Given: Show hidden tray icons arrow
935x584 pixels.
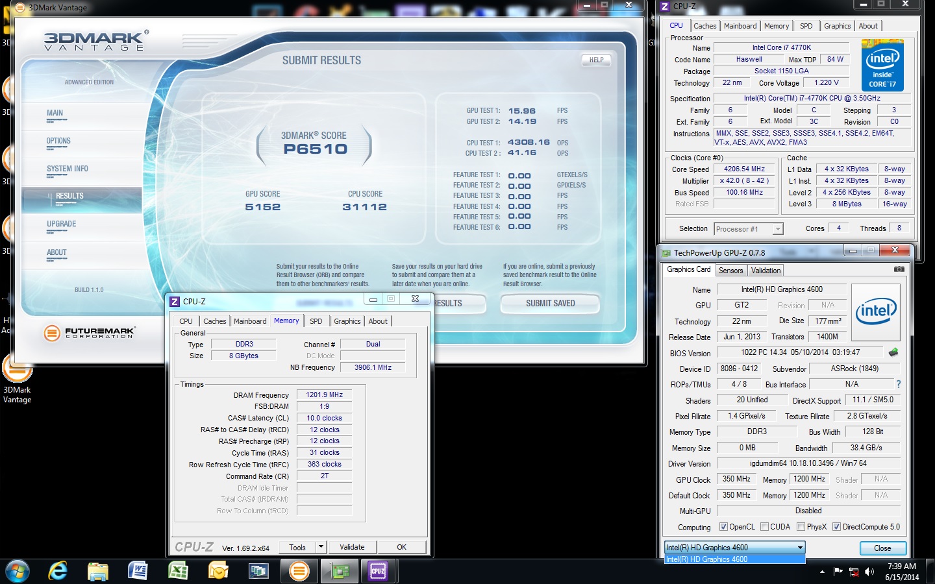Looking at the screenshot, I should 822,572.
